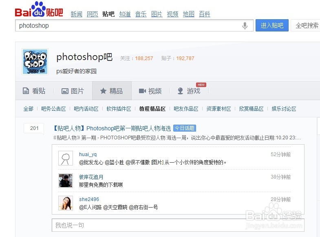
Task: Open the photoshop吧 avatar image
Action: click(x=35, y=62)
